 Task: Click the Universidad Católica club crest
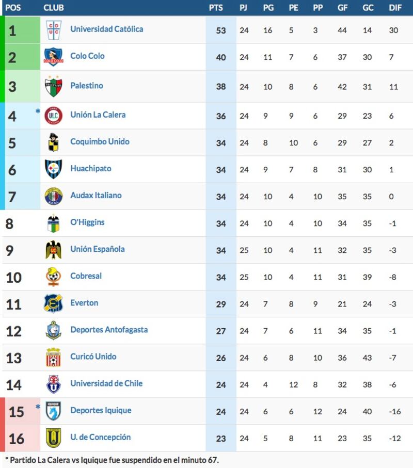point(54,30)
